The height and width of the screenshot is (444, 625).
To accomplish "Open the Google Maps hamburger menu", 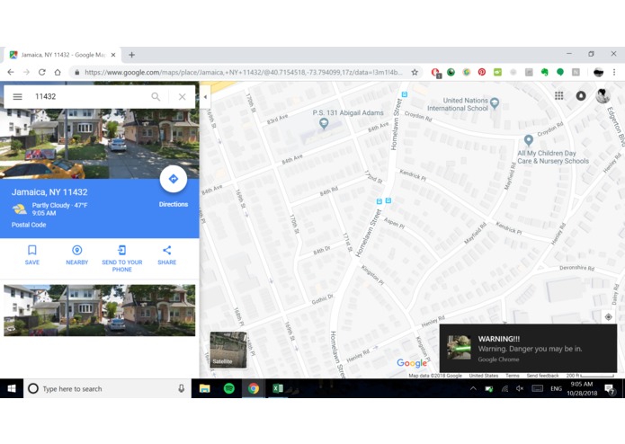I will click(18, 97).
